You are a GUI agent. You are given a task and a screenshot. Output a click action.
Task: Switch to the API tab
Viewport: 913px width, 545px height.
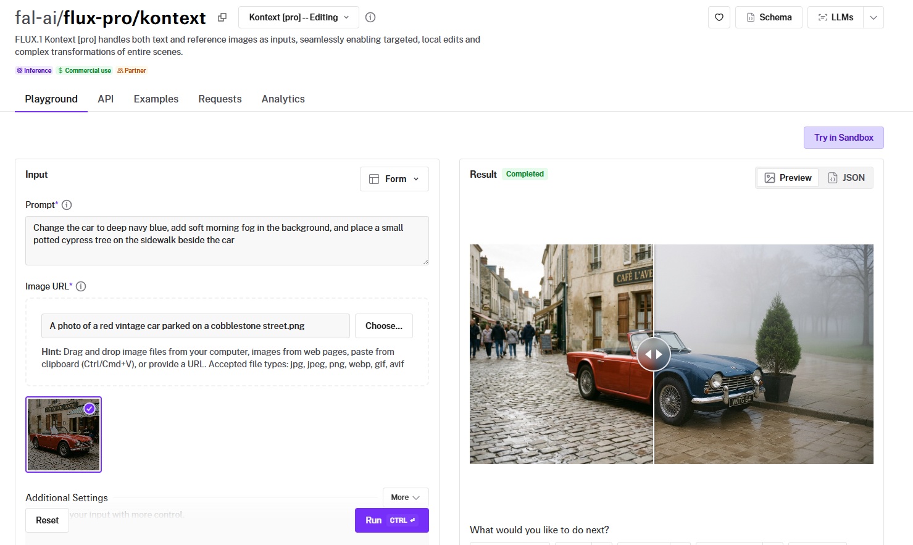106,99
